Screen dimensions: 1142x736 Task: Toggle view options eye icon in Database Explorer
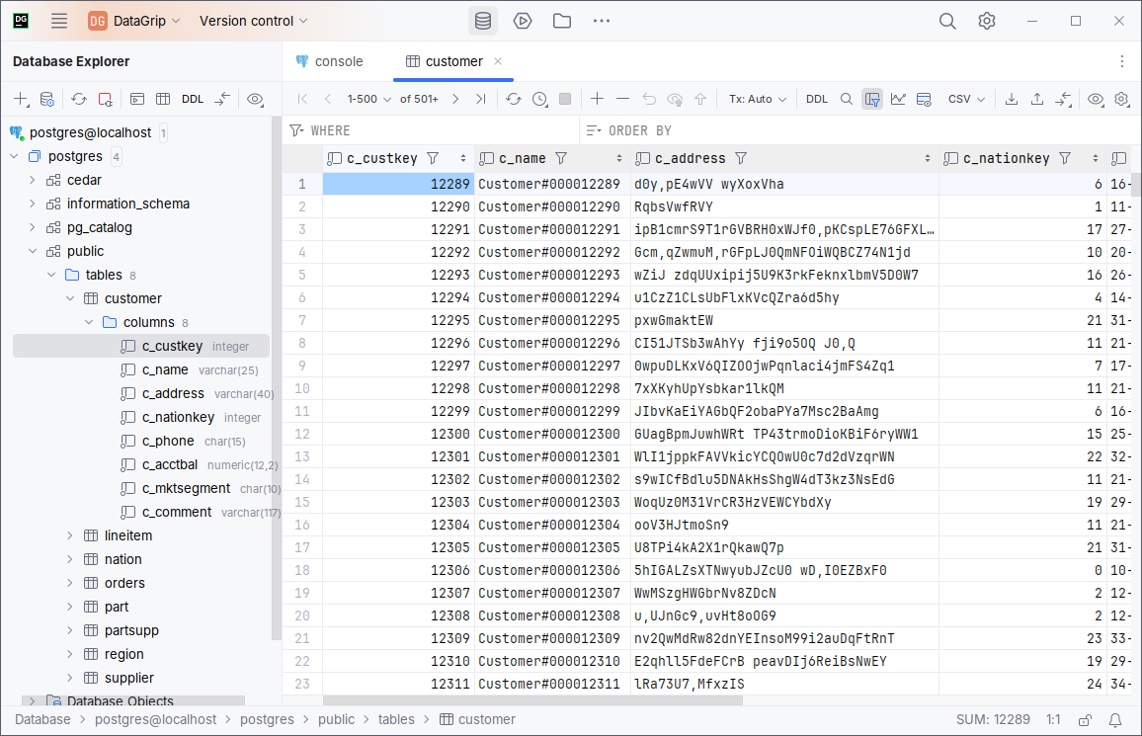coord(255,99)
